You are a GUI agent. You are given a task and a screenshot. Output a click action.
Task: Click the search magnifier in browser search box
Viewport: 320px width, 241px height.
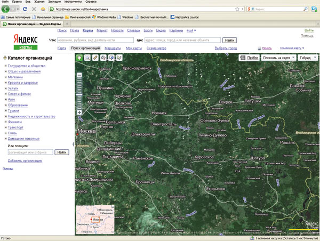point(305,9)
